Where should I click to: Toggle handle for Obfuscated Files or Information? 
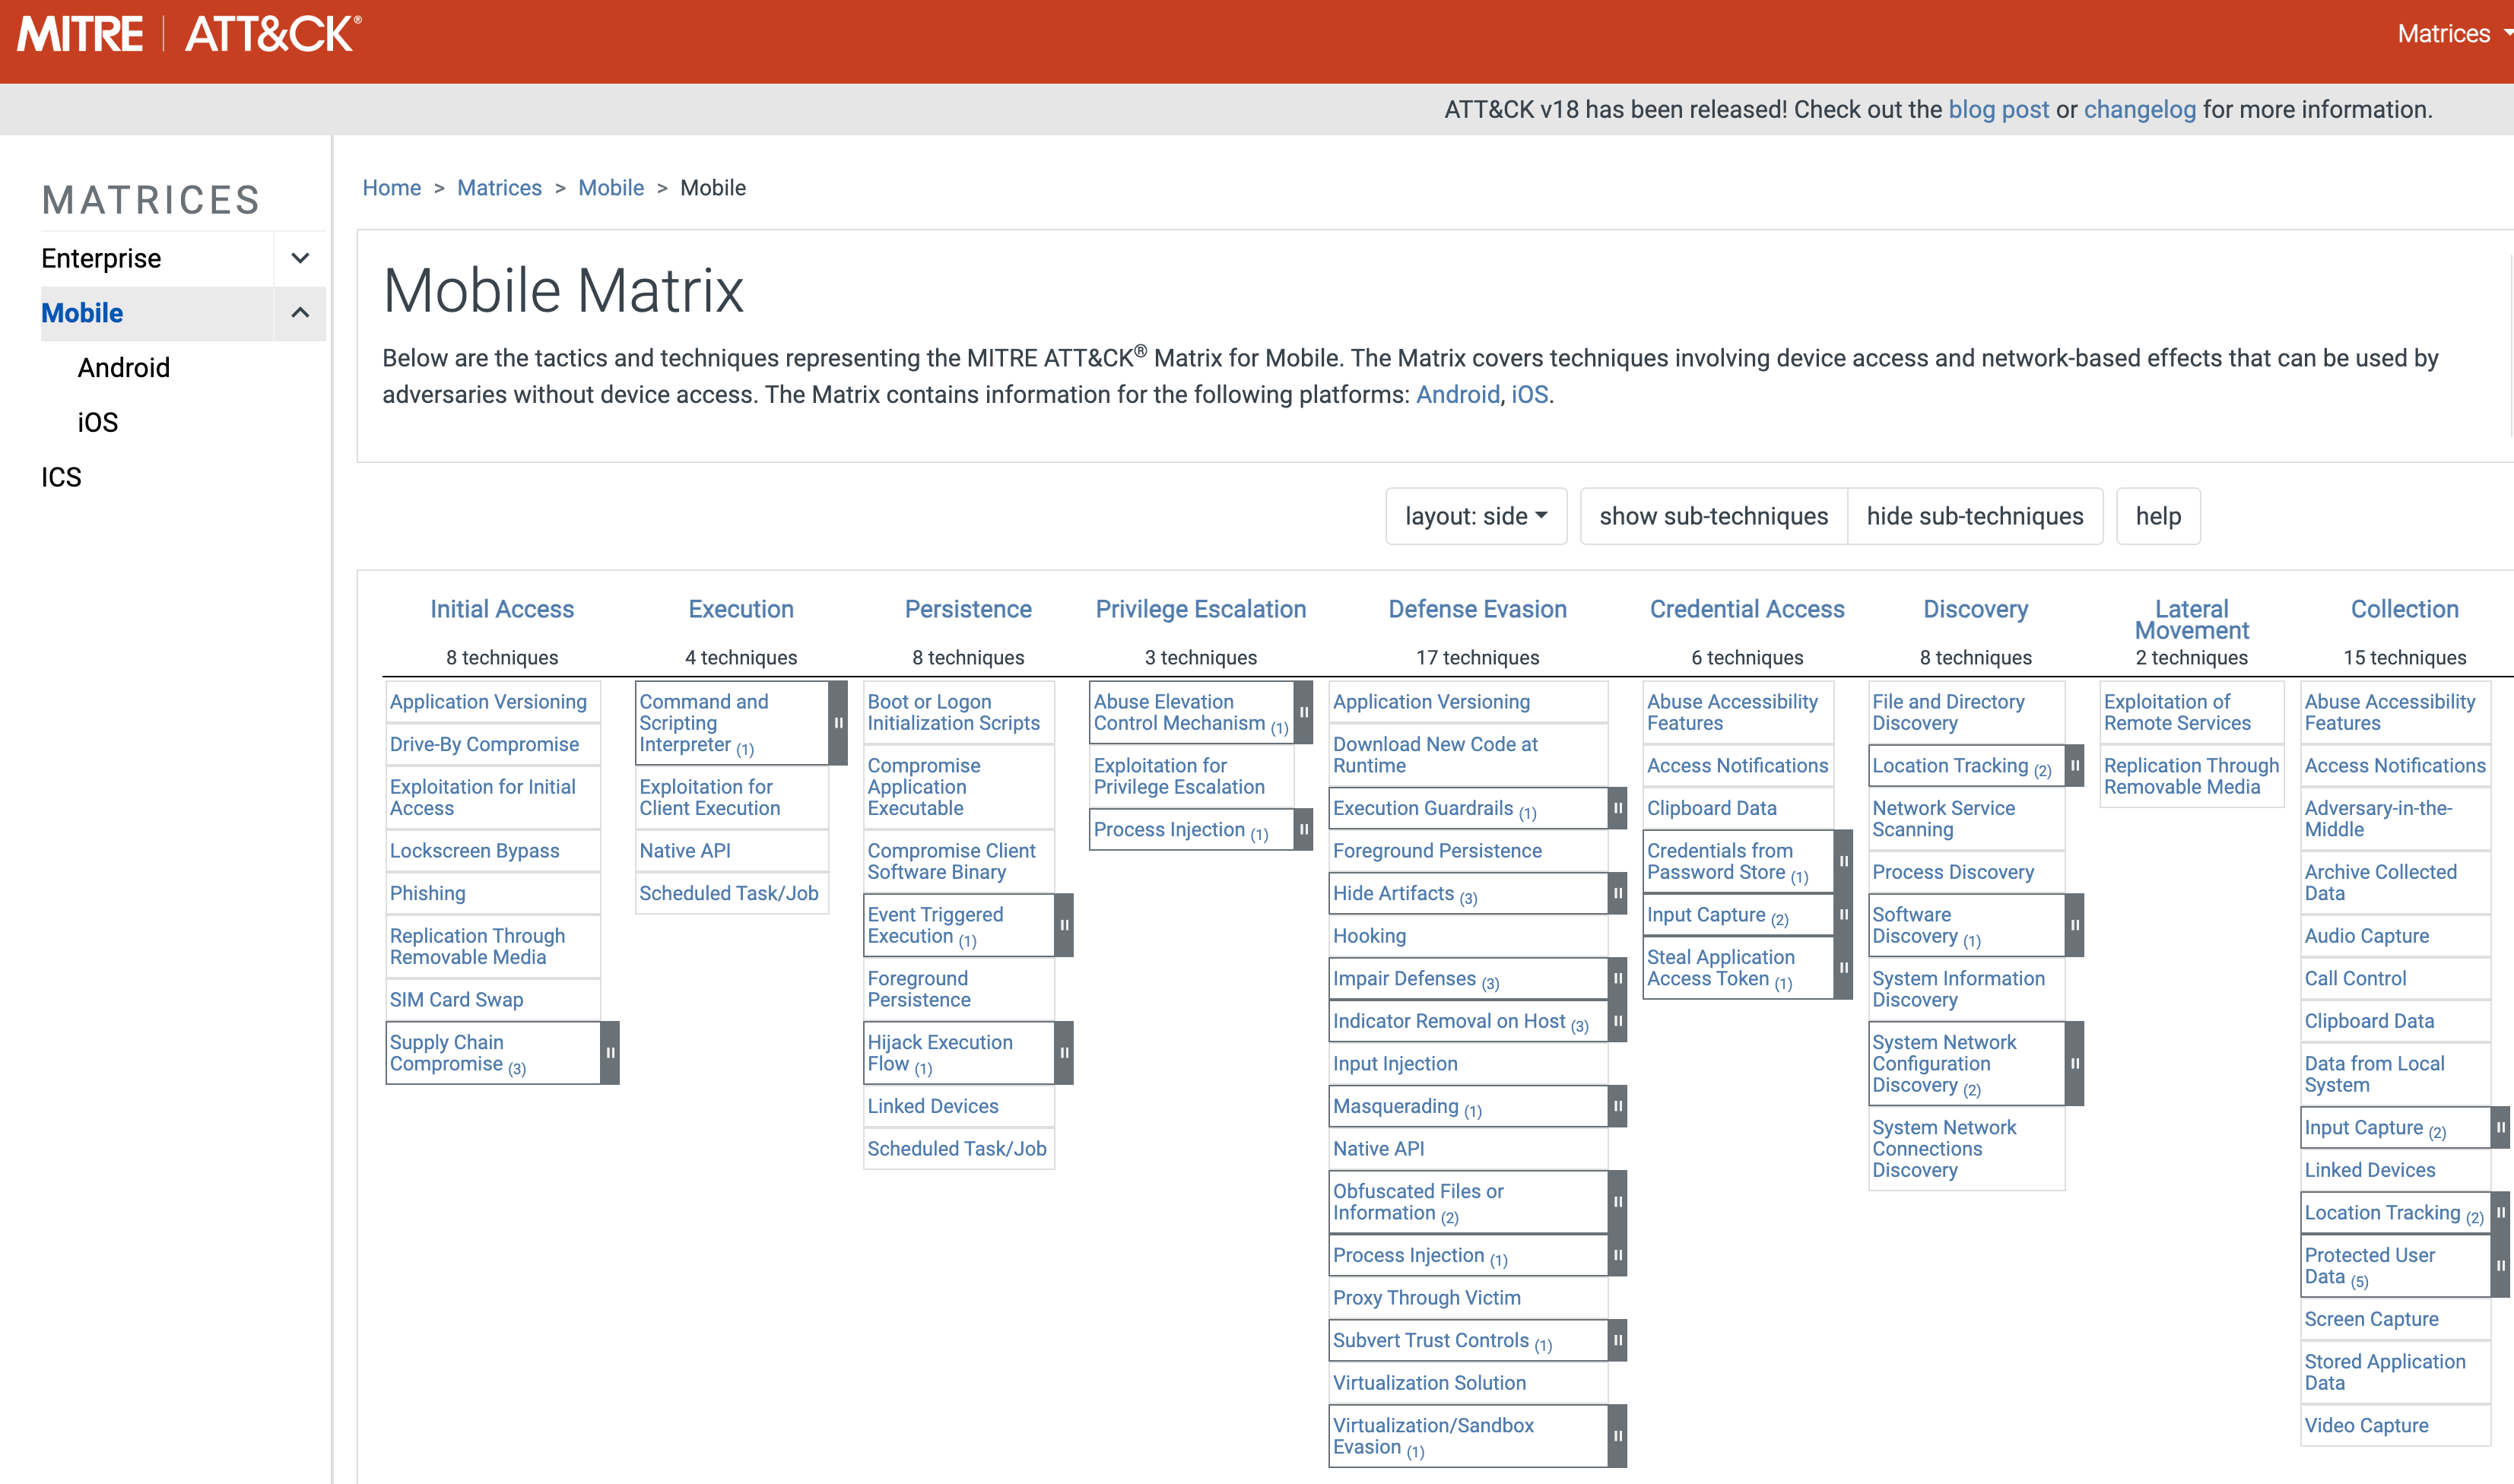coord(1617,1202)
